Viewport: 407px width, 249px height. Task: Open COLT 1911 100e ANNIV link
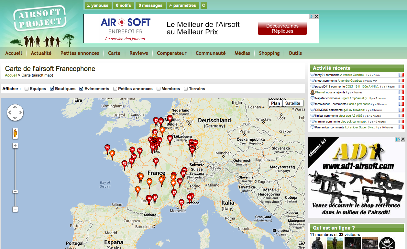click(x=362, y=87)
